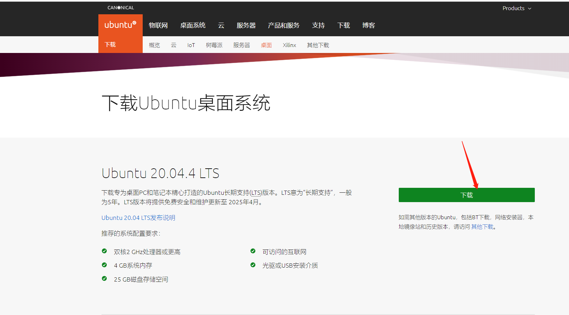Follow the 其他下载 link in the sidebar text

(x=482, y=227)
